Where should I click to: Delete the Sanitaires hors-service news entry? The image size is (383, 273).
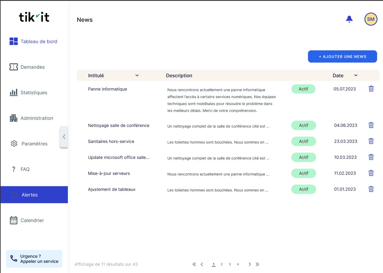(x=371, y=141)
